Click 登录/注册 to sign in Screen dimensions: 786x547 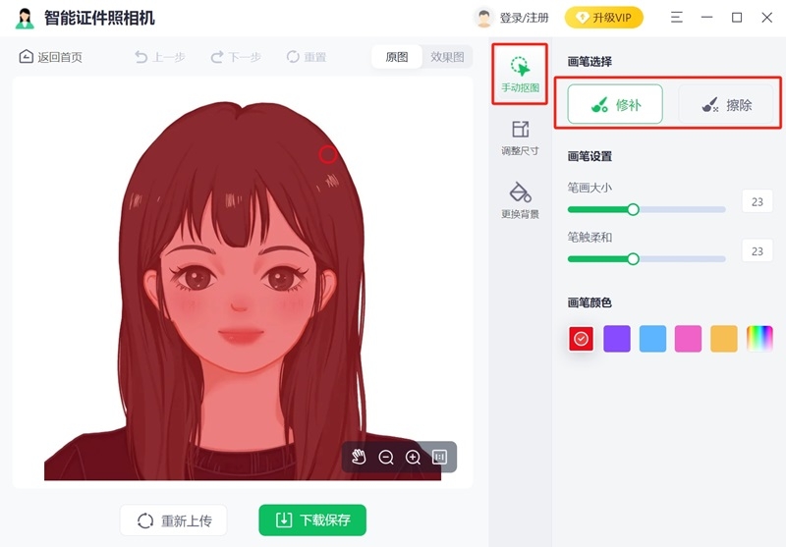(524, 18)
